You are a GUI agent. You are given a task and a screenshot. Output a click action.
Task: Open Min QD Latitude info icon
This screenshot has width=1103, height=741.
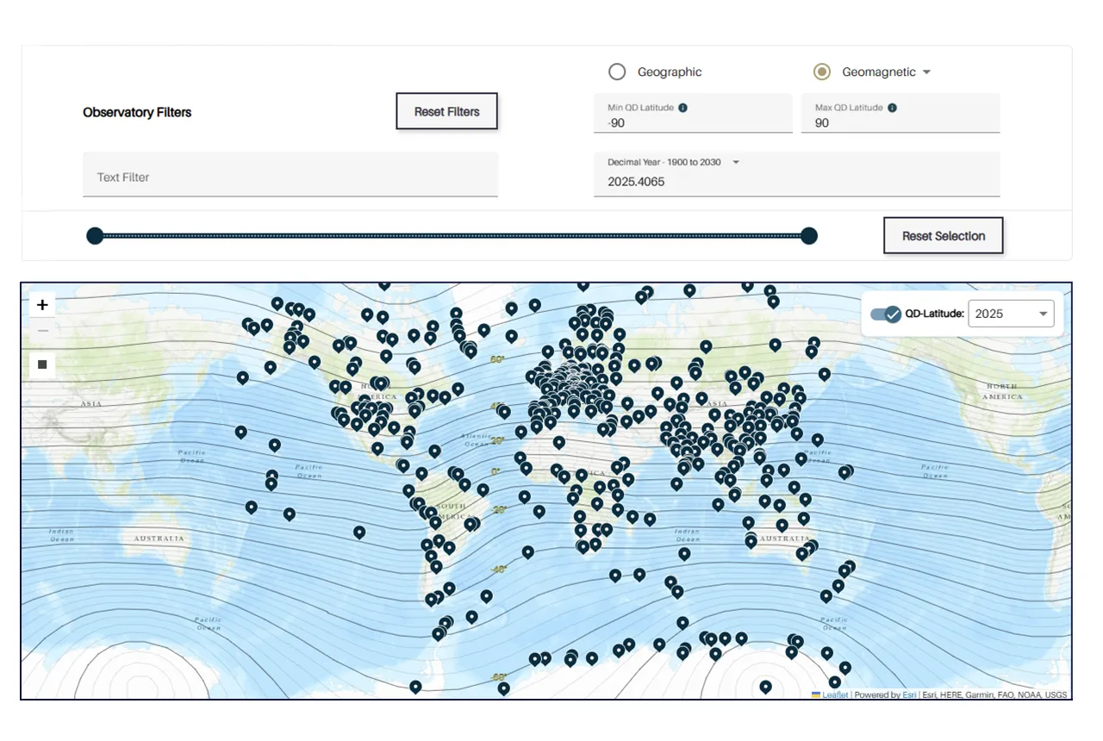(x=682, y=108)
